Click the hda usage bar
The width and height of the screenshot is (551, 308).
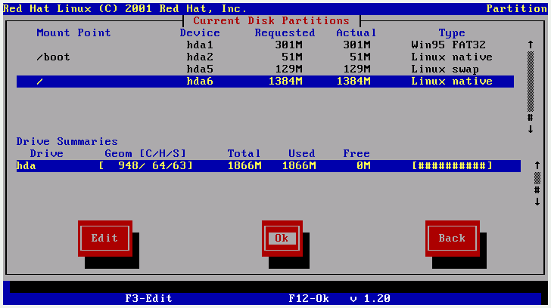pyautogui.click(x=453, y=166)
